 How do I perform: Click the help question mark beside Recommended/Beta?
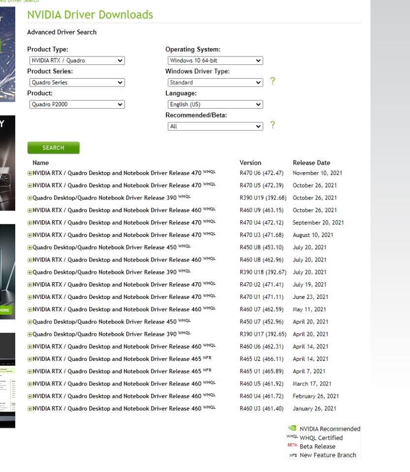click(272, 125)
